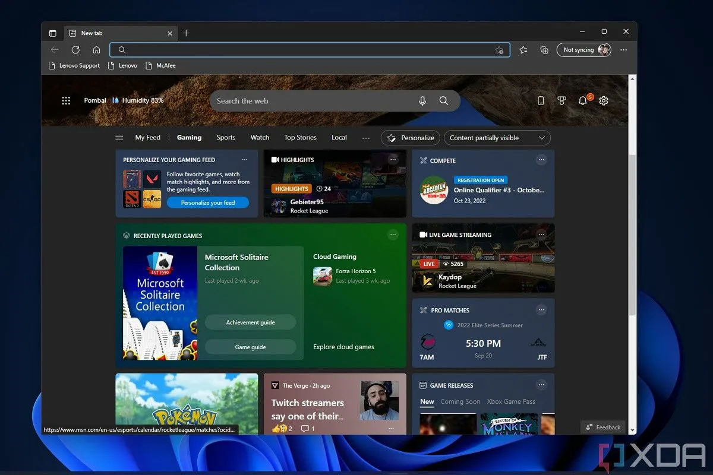This screenshot has width=713, height=475.
Task: Go to the browser home page
Action: (x=96, y=50)
